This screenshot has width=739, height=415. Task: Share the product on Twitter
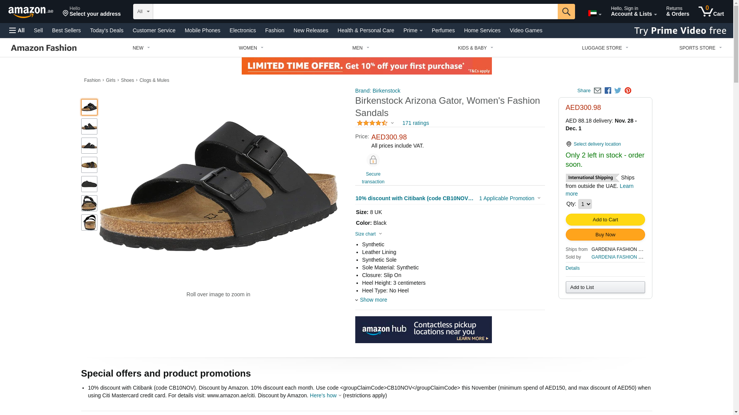coord(618,91)
